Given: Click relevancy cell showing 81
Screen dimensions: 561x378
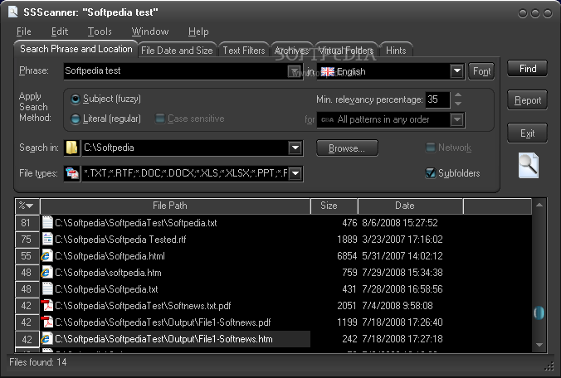Looking at the screenshot, I should coord(27,223).
